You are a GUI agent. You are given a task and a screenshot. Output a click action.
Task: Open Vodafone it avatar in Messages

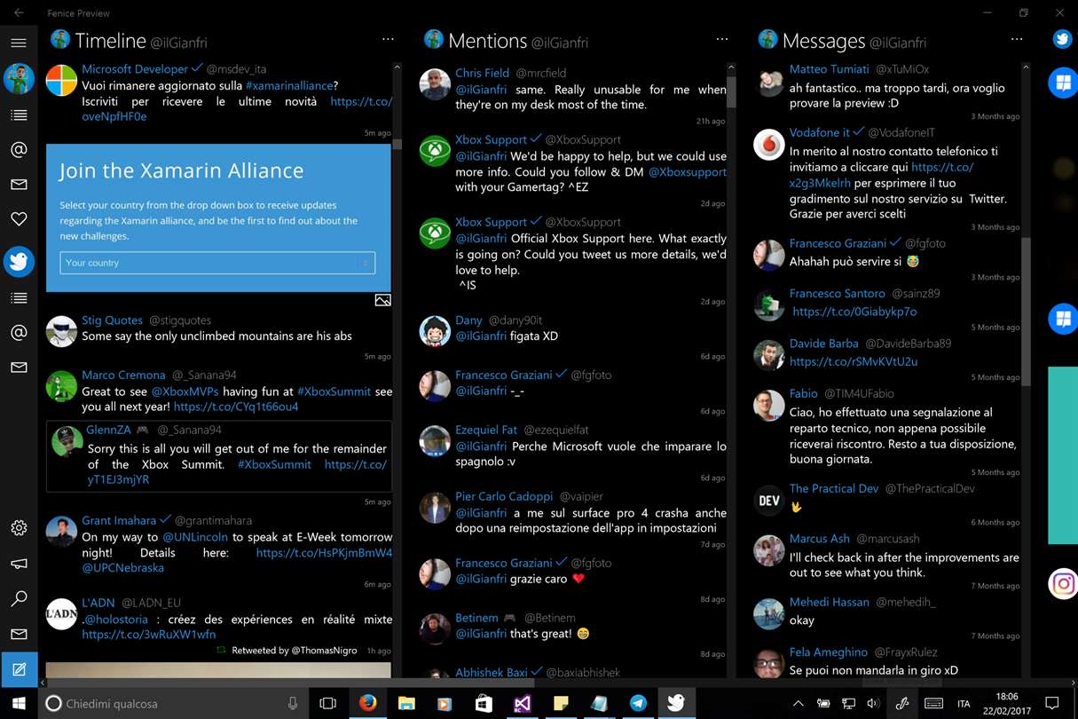click(x=768, y=144)
